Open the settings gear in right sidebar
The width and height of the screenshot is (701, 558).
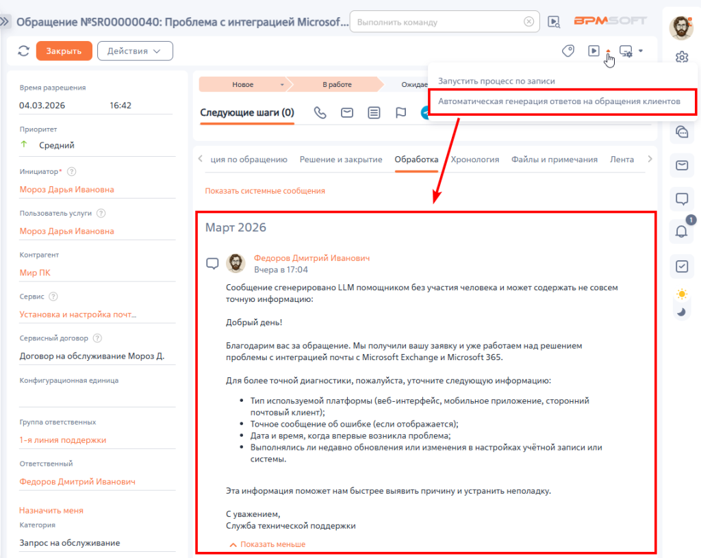point(681,58)
